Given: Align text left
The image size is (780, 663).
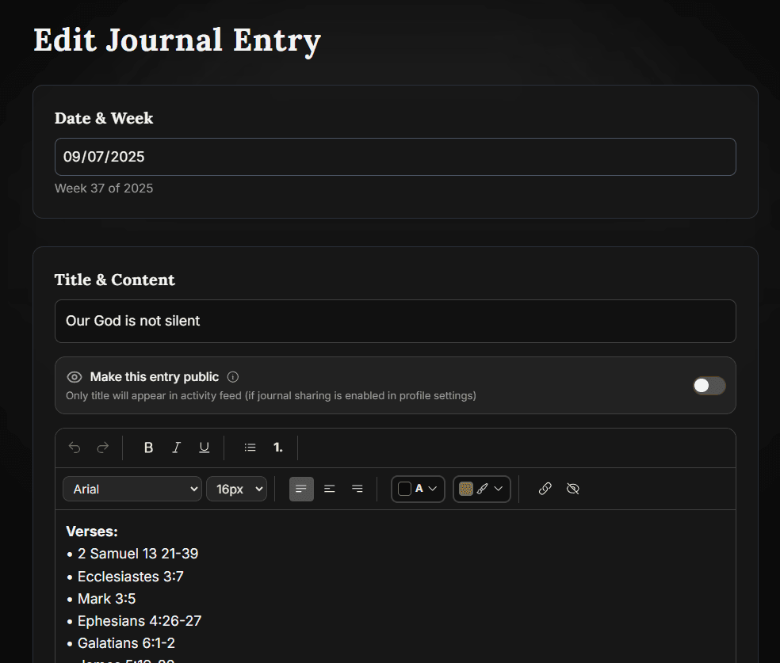Looking at the screenshot, I should click(301, 489).
